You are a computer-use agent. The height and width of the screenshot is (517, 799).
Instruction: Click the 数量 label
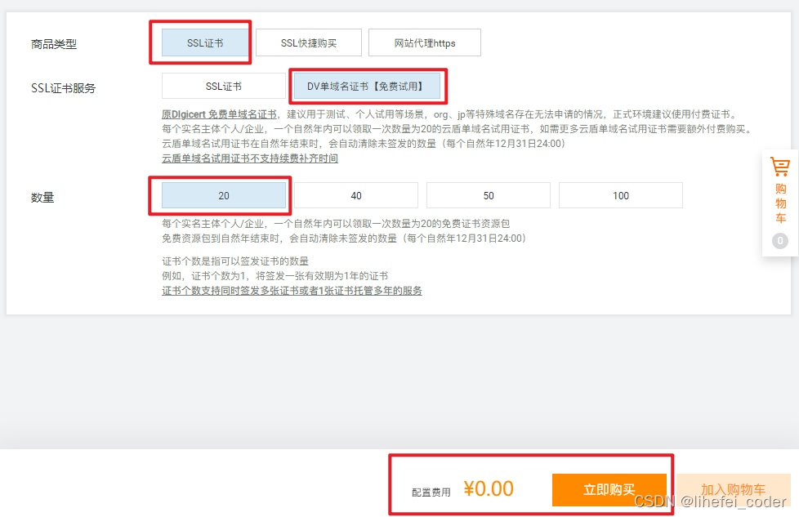42,197
